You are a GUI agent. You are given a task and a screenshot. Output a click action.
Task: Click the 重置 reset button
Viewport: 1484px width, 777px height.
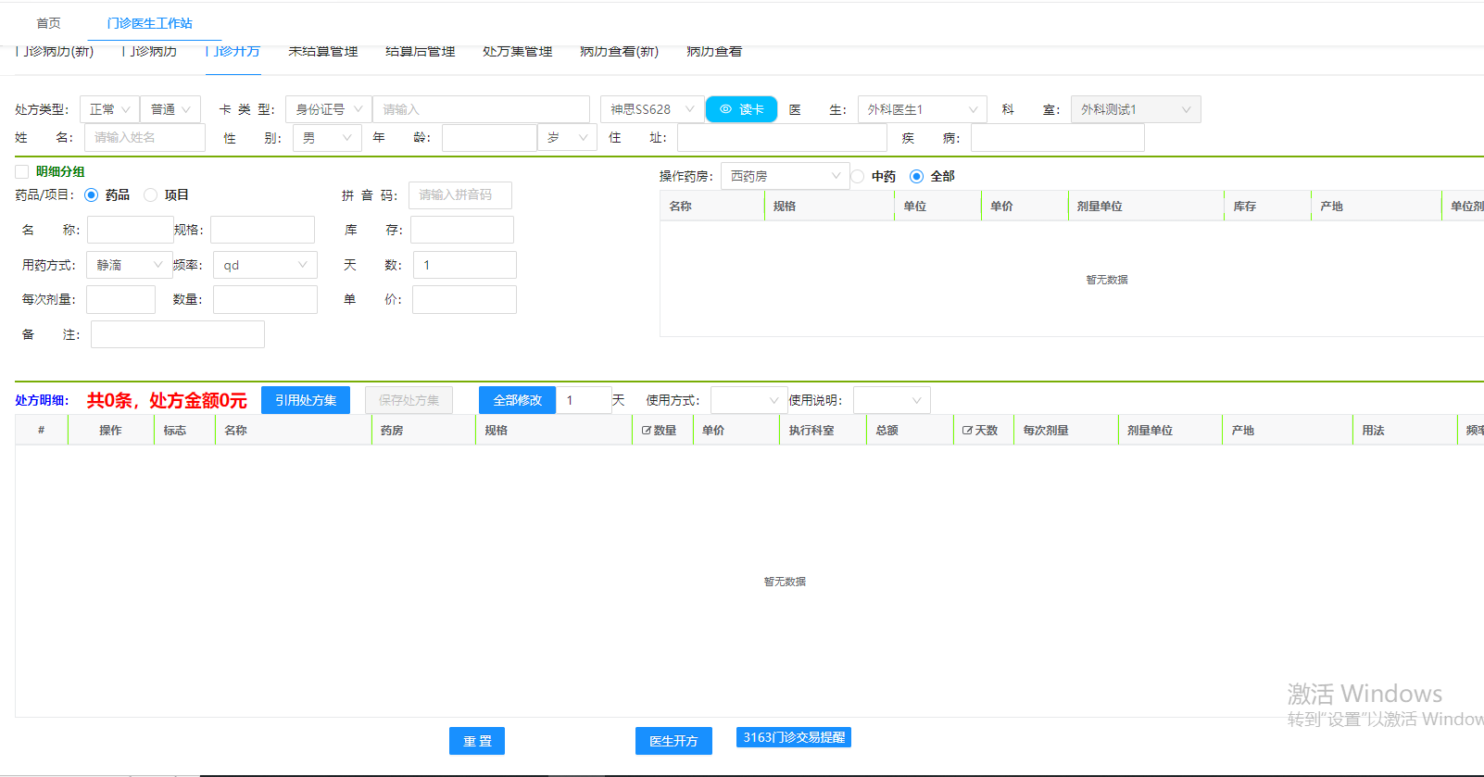477,741
